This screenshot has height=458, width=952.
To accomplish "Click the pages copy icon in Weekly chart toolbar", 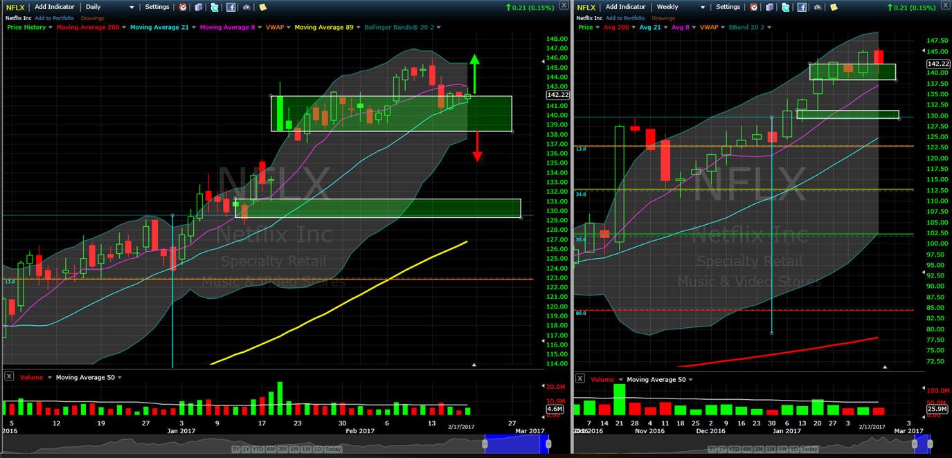I will click(x=769, y=7).
